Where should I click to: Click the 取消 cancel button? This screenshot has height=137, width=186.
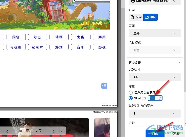pos(176,133)
